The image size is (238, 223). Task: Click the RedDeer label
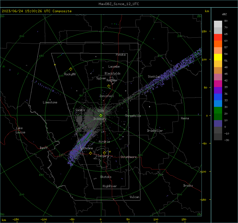112,80
